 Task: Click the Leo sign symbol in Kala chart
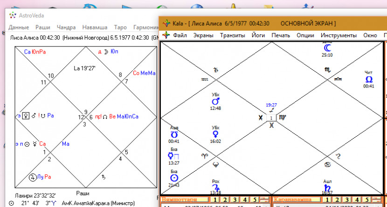(338, 156)
